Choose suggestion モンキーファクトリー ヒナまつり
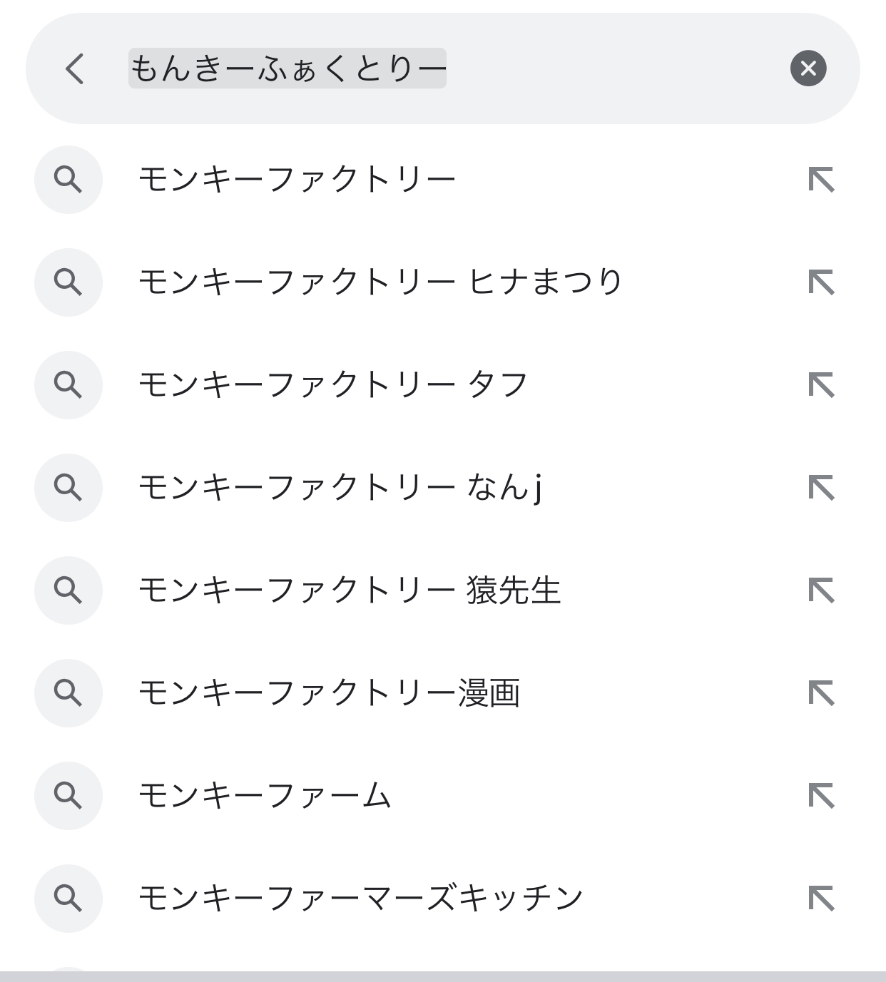The image size is (886, 982). pos(443,282)
